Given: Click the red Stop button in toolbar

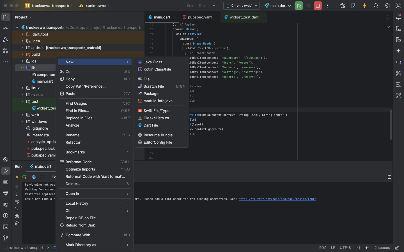Looking at the screenshot, I should pyautogui.click(x=318, y=6).
